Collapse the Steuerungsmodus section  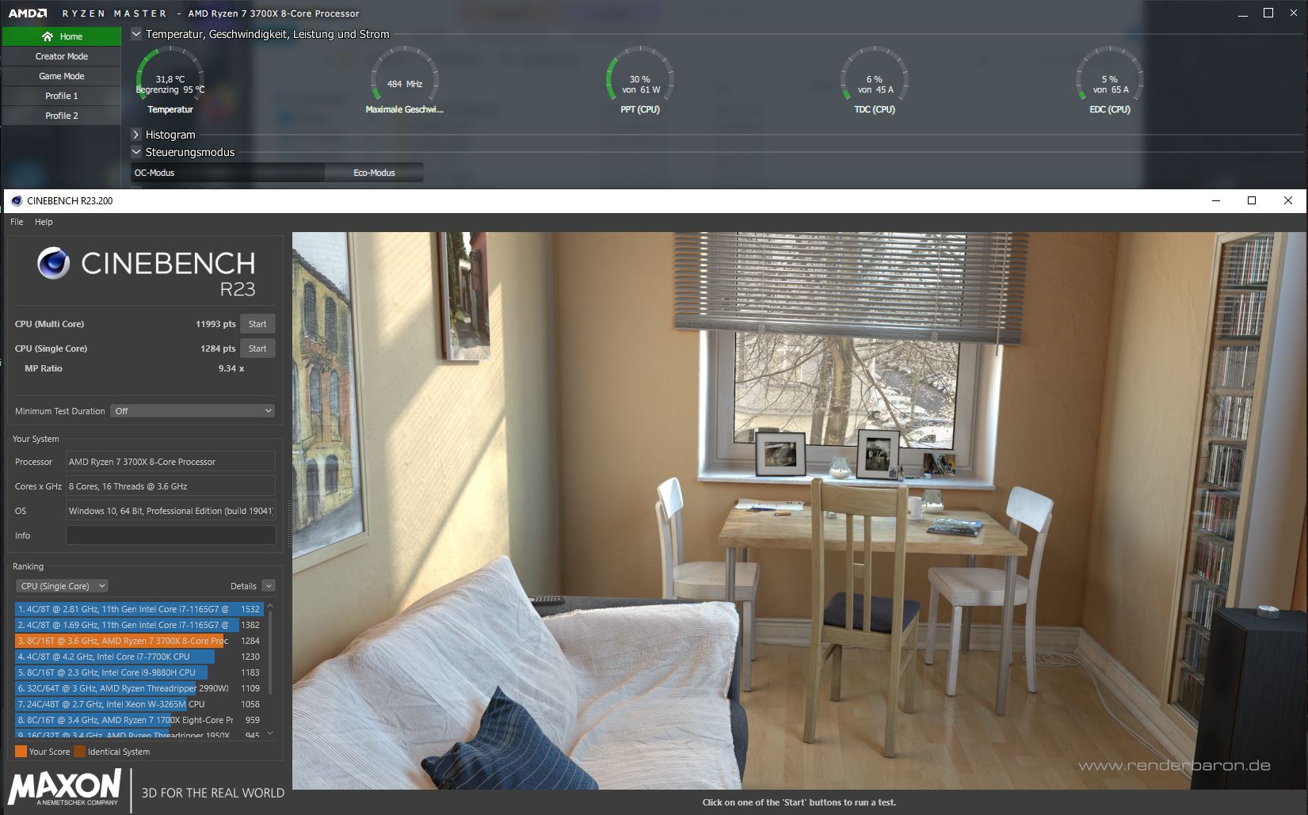[136, 152]
